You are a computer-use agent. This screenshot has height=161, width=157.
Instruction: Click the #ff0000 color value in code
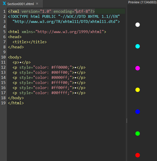tap(59, 67)
